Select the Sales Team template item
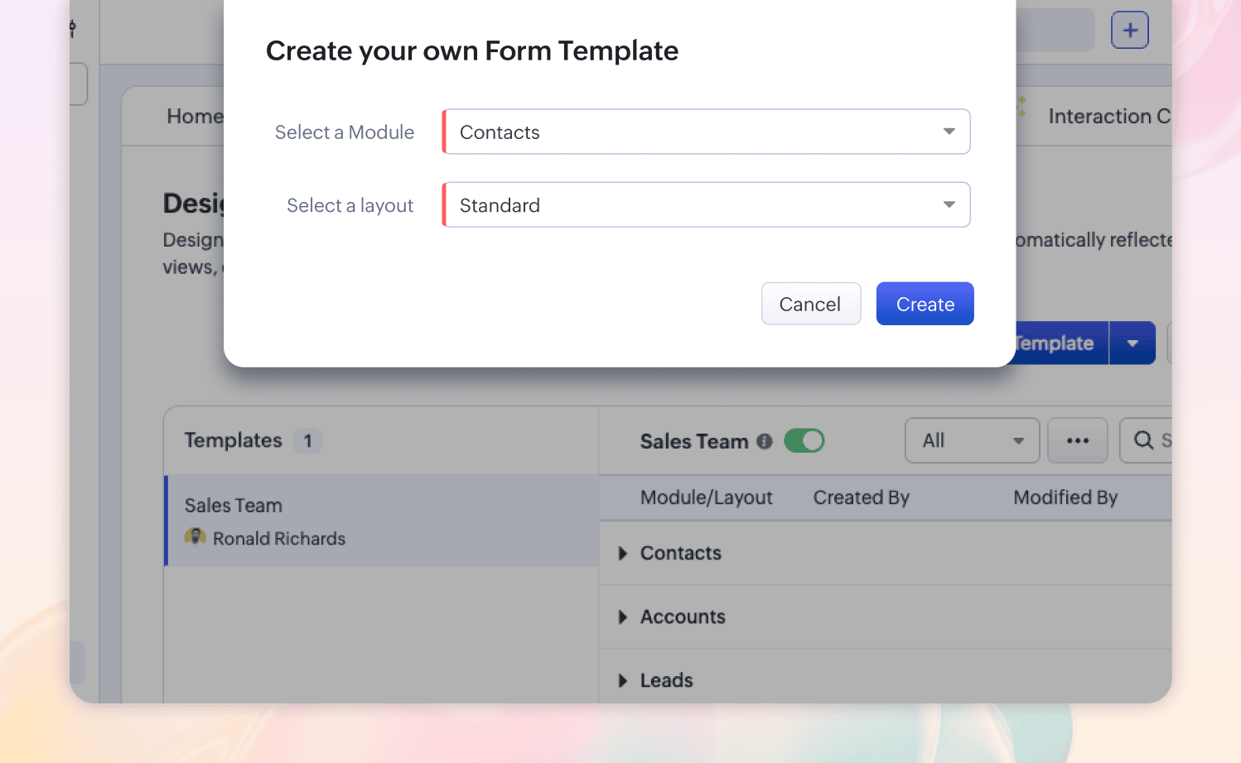1241x763 pixels. click(x=382, y=521)
